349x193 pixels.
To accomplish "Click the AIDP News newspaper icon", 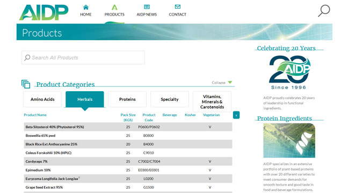I will pos(147,7).
